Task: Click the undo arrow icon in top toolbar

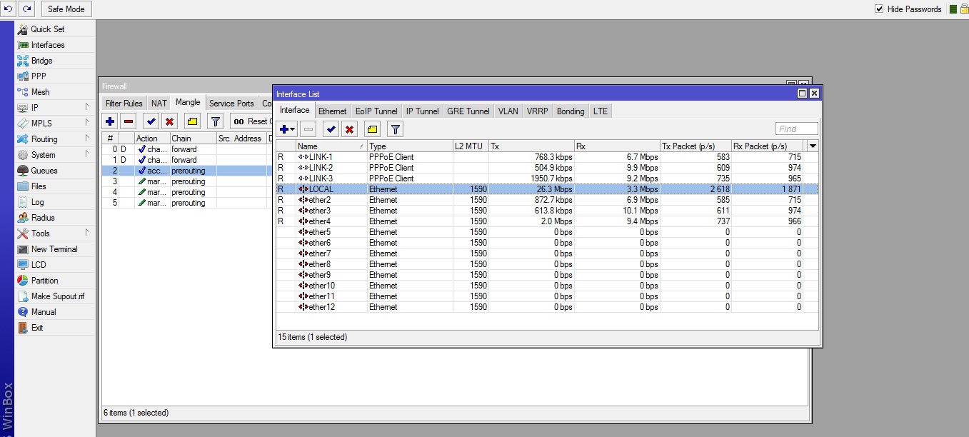Action: (9, 9)
